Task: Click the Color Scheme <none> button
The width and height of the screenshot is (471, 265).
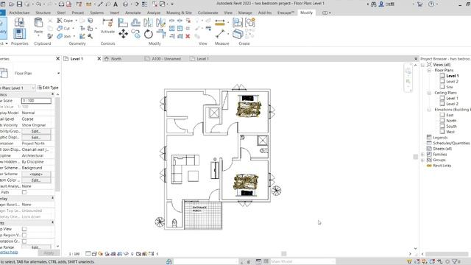Action: (36, 174)
